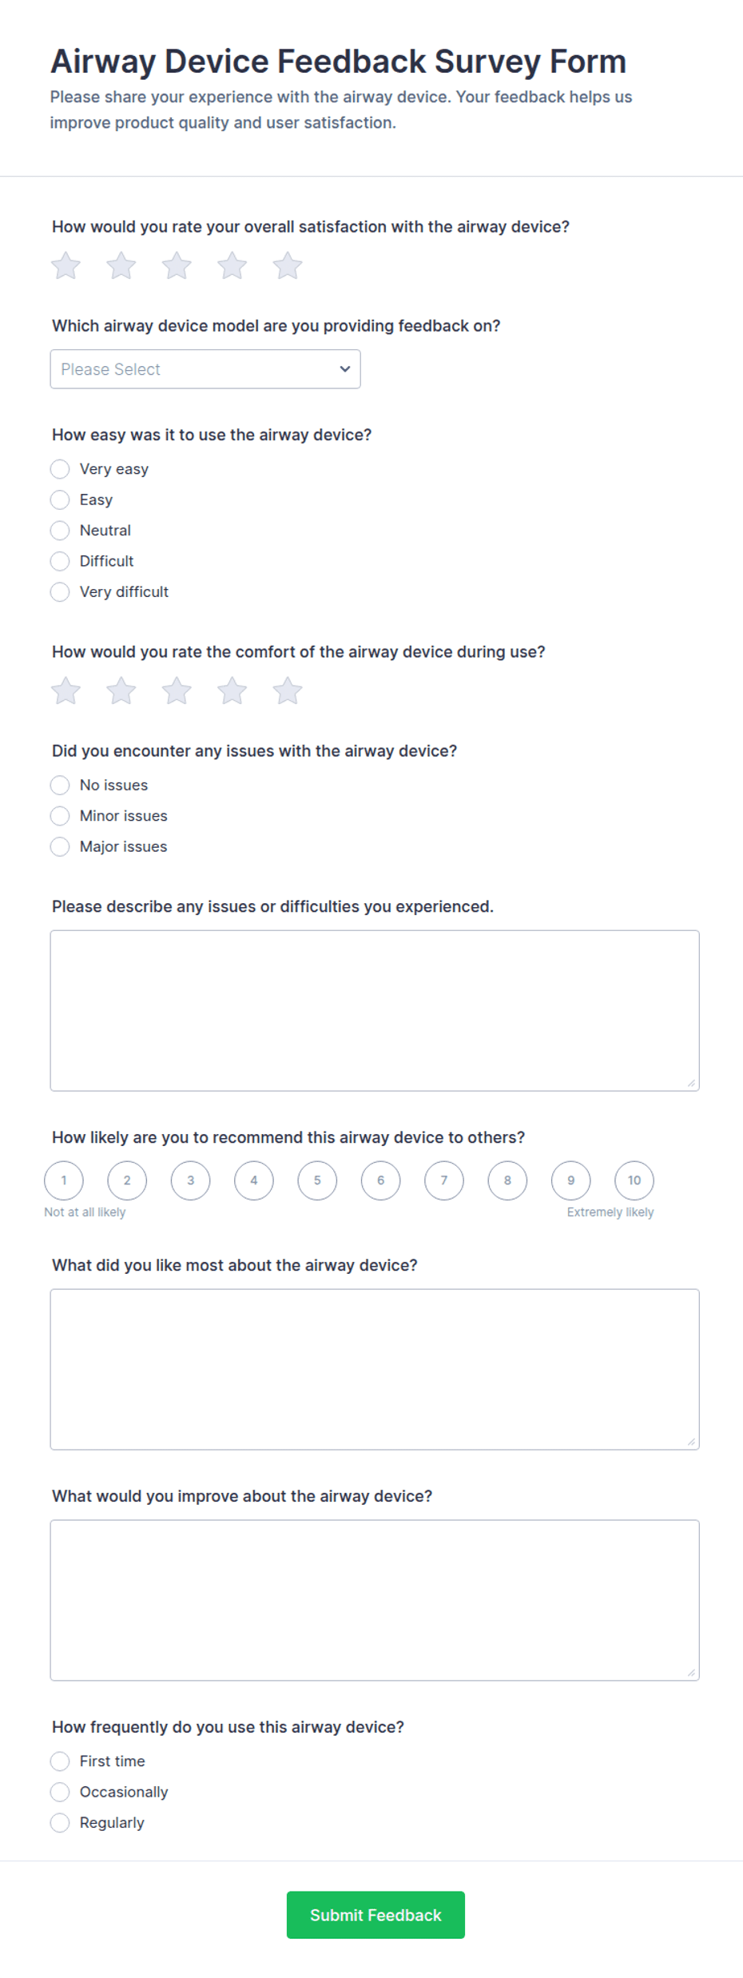Image resolution: width=743 pixels, height=1978 pixels.
Task: Choose the First time usage option
Action: tap(60, 1761)
